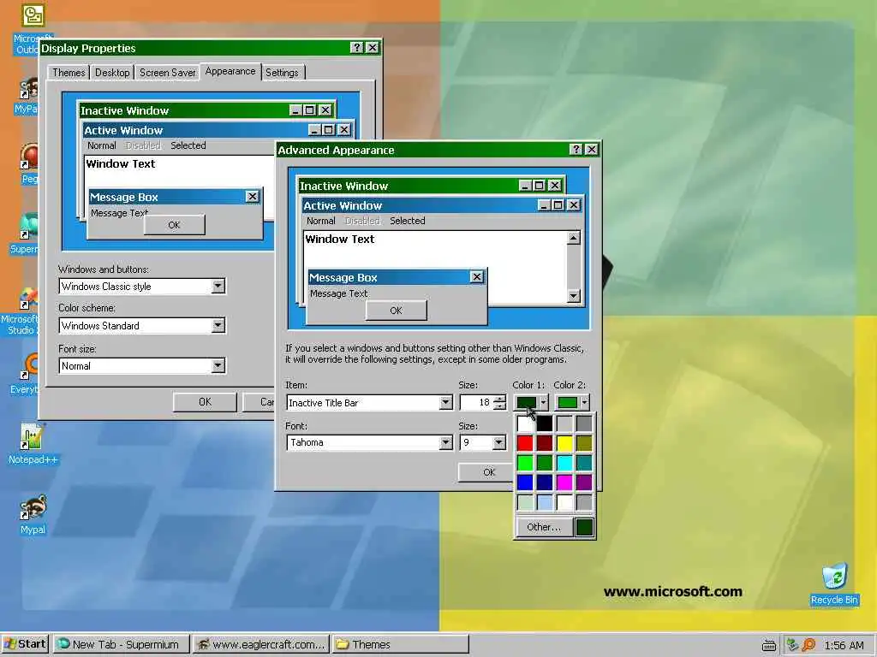Screen dimensions: 877x657
Task: Pick the cyan swatch in the palette
Action: coord(564,463)
